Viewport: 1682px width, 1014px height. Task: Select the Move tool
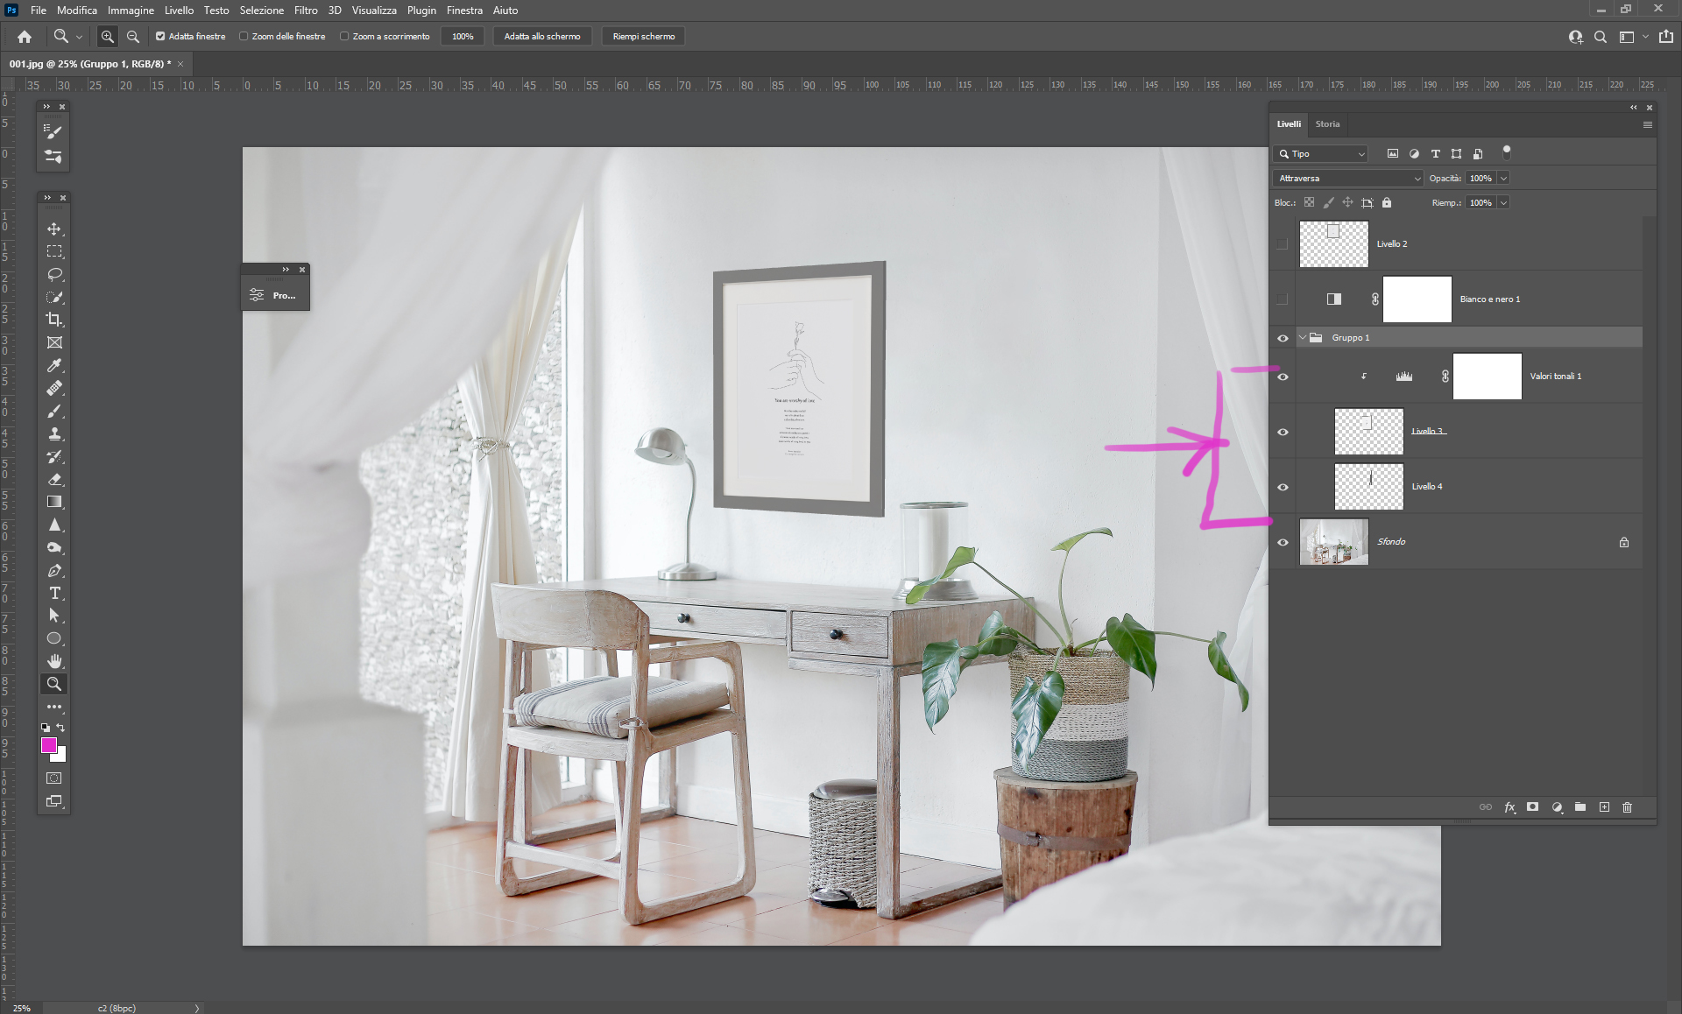click(54, 229)
